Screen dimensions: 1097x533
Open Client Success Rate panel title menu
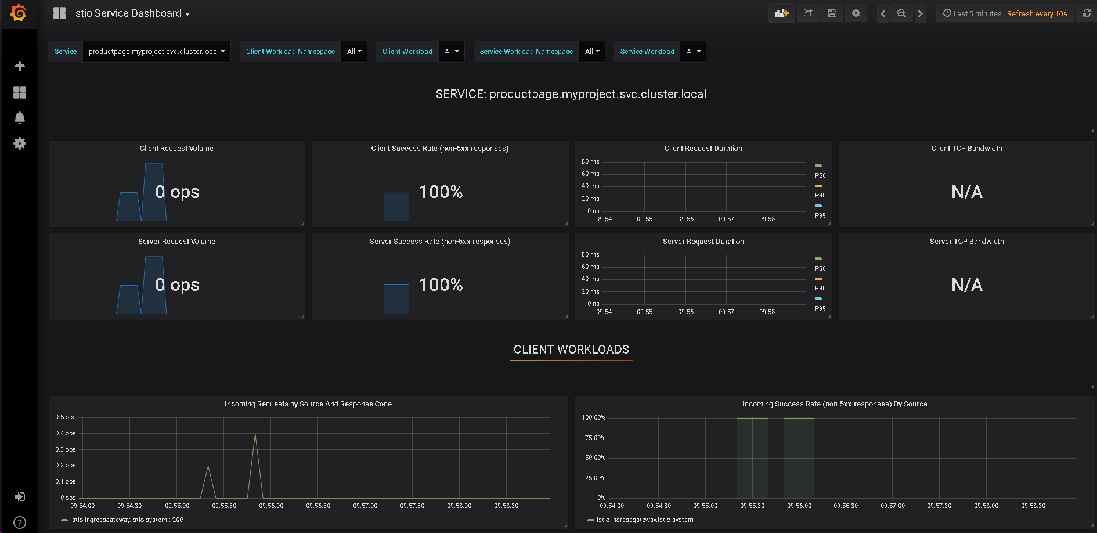point(440,149)
